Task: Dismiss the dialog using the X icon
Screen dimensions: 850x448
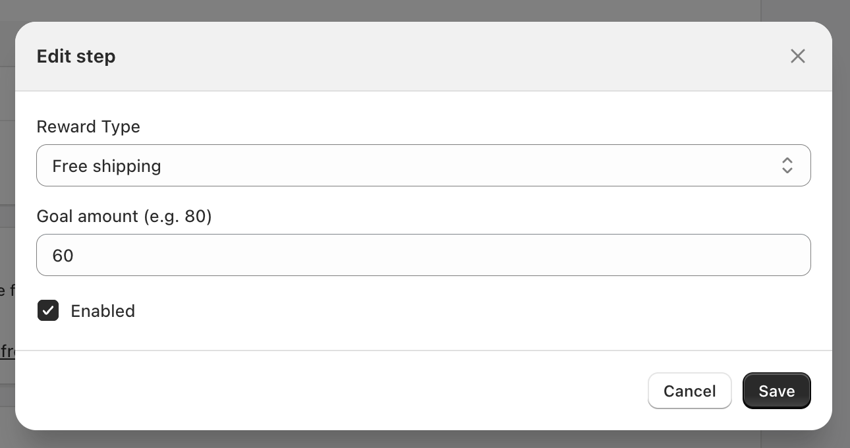Action: (797, 57)
